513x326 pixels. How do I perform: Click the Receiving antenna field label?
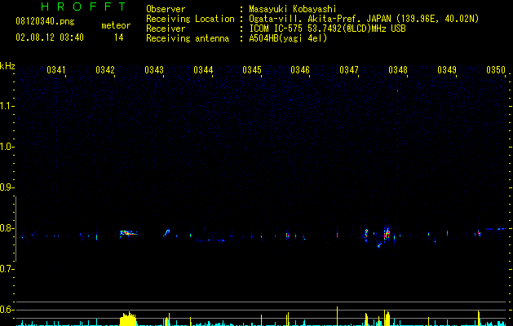click(188, 38)
